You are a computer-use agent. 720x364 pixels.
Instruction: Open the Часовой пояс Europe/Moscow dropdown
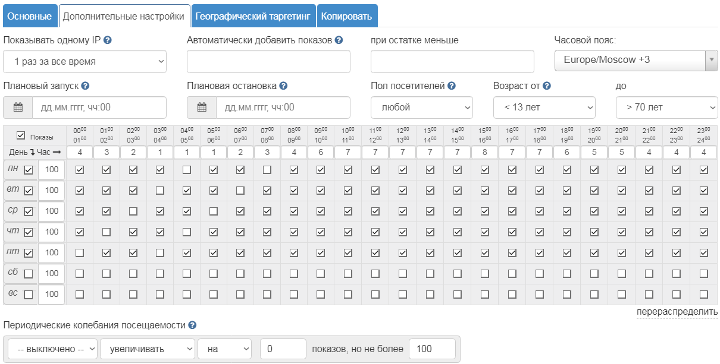click(x=635, y=60)
